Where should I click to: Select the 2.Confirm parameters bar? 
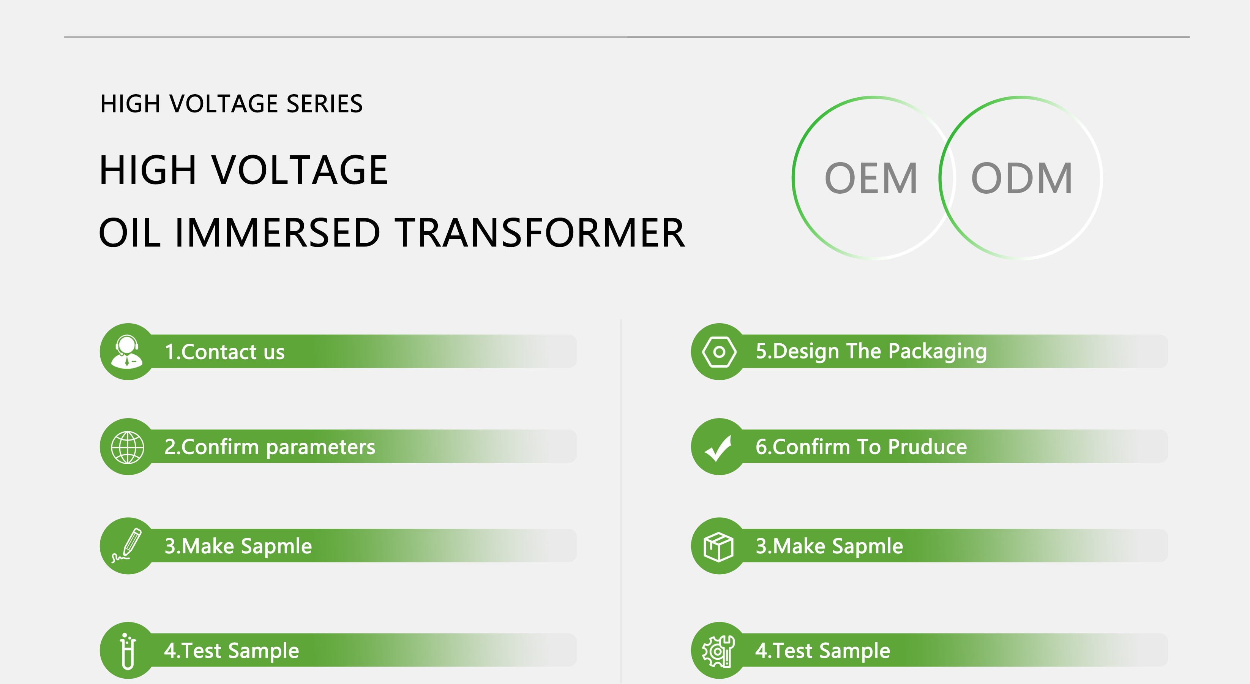[338, 447]
